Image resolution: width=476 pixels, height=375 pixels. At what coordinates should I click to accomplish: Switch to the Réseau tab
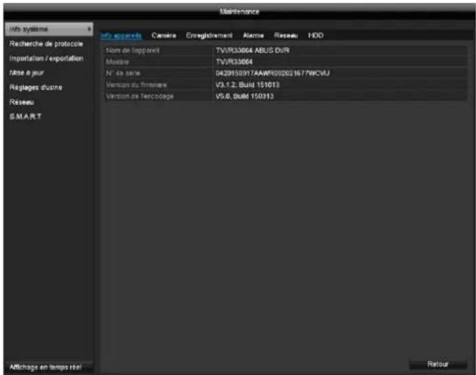[286, 36]
